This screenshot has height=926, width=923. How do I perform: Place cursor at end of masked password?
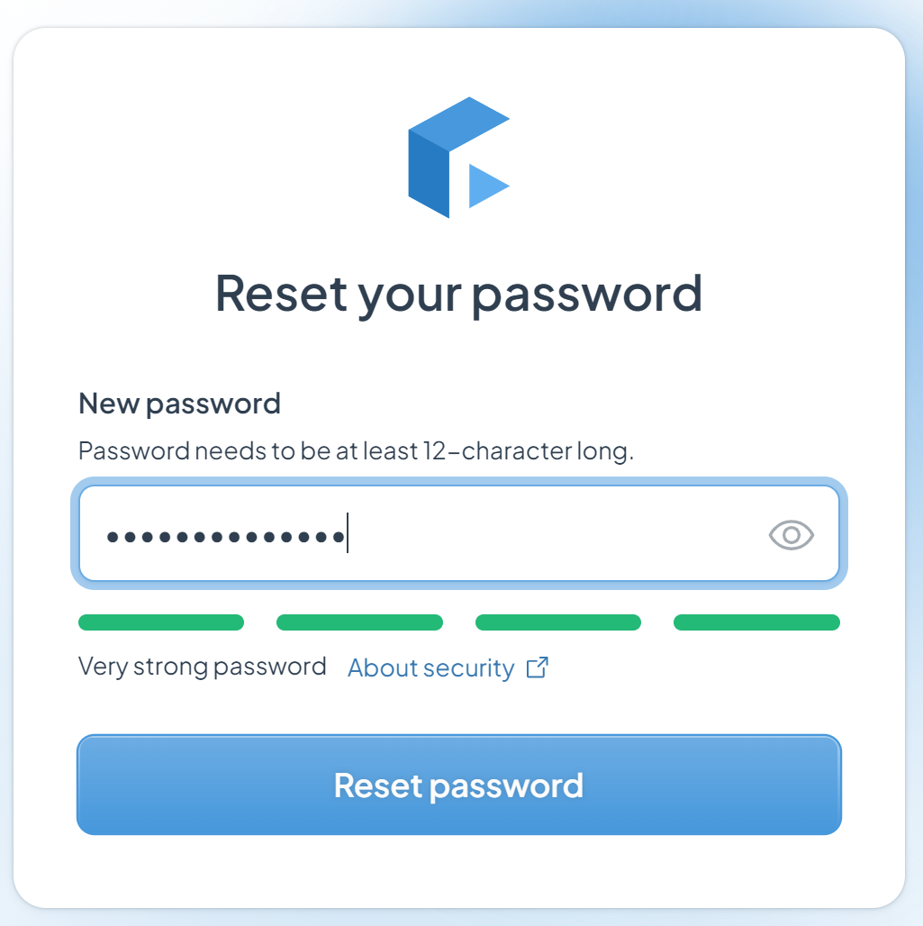pyautogui.click(x=348, y=533)
